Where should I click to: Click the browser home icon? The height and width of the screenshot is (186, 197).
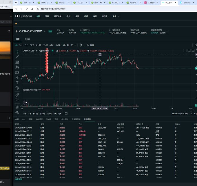pyautogui.click(x=32, y=9)
